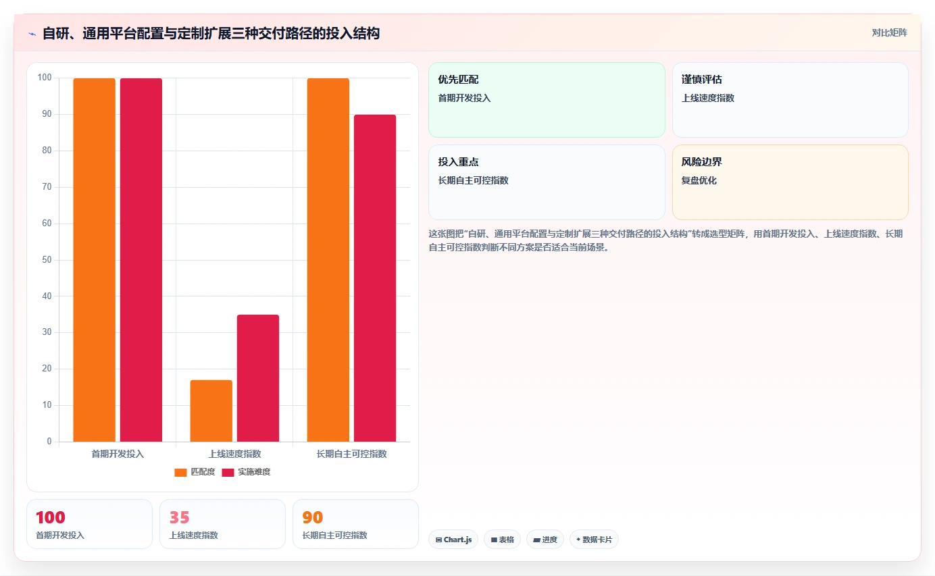Select the 表格 tag
The height and width of the screenshot is (576, 935).
(x=502, y=540)
